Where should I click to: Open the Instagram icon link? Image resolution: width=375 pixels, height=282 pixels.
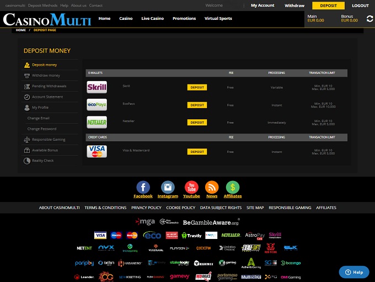[x=168, y=187]
